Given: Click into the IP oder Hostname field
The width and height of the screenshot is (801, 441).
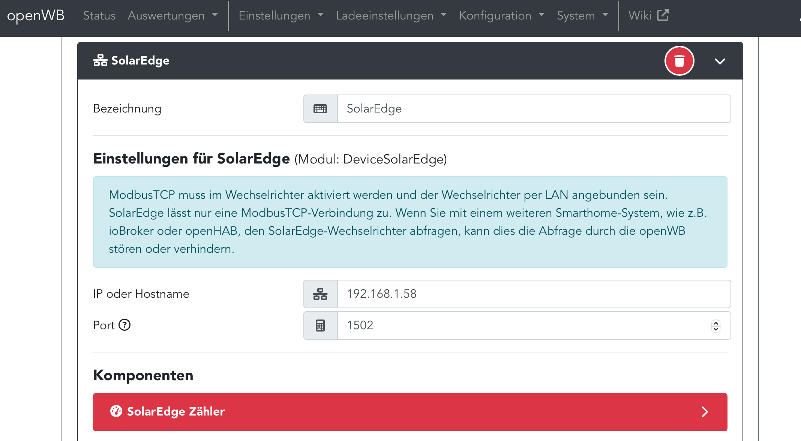Looking at the screenshot, I should pos(532,294).
